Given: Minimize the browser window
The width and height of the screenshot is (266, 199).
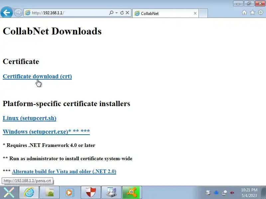Looking at the screenshot, I should [238, 4].
